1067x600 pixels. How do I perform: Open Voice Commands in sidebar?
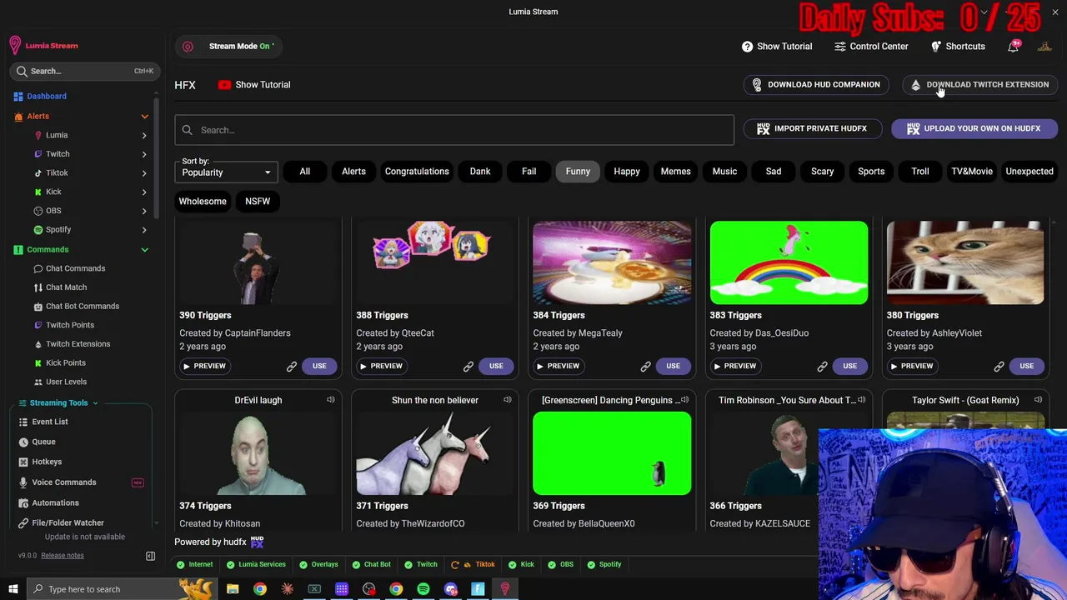(x=64, y=482)
